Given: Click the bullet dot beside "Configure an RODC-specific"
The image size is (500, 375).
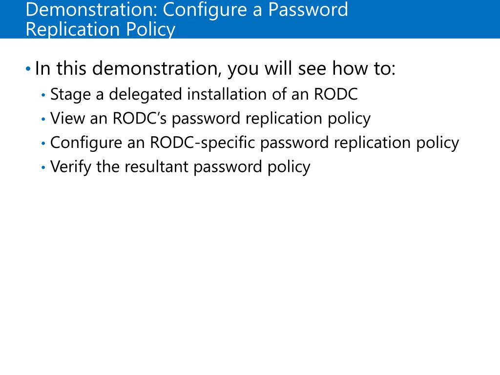Looking at the screenshot, I should pyautogui.click(x=43, y=143).
